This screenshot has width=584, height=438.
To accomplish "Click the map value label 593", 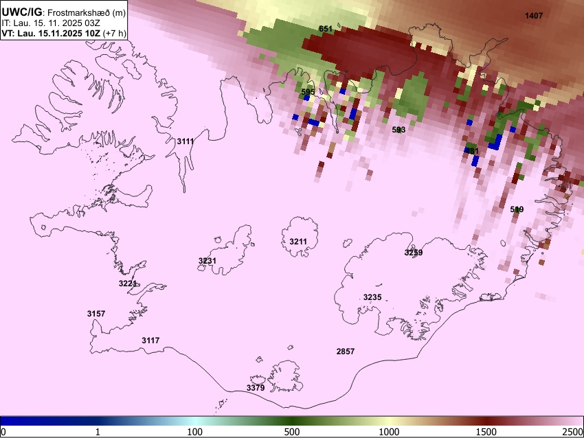I will tap(398, 130).
